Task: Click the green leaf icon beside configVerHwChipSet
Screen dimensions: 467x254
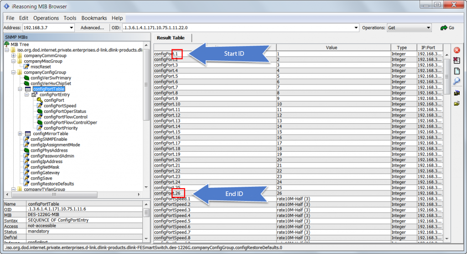Action: tap(26, 83)
